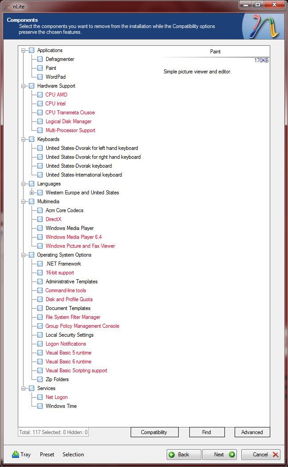The image size is (288, 467).
Task: Select Logon Notifications item
Action: click(x=66, y=344)
